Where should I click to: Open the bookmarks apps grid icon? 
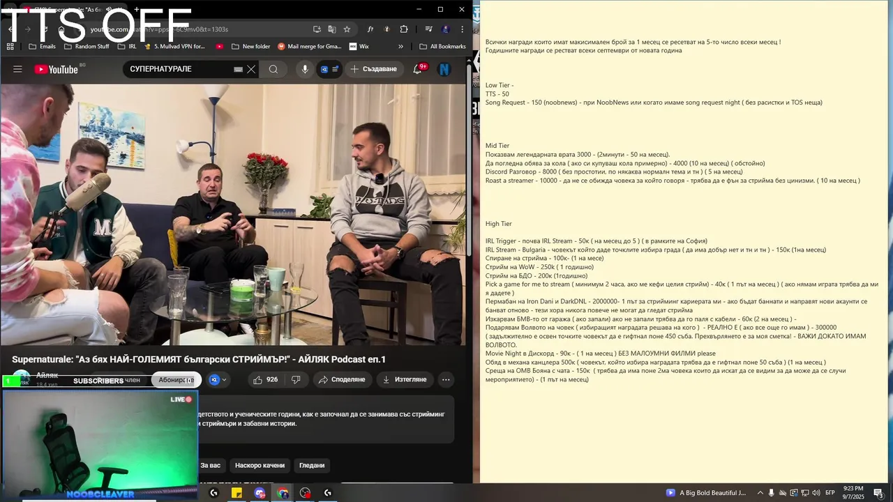tap(10, 47)
